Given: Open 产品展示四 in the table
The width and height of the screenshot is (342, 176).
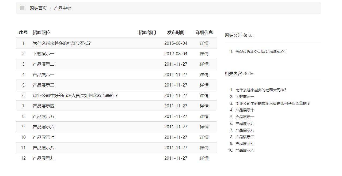Looking at the screenshot, I should click(x=44, y=106).
